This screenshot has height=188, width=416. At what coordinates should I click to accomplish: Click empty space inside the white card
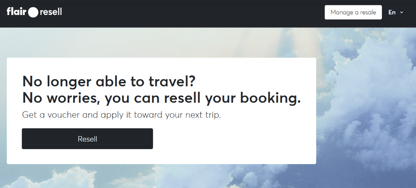click(236, 139)
